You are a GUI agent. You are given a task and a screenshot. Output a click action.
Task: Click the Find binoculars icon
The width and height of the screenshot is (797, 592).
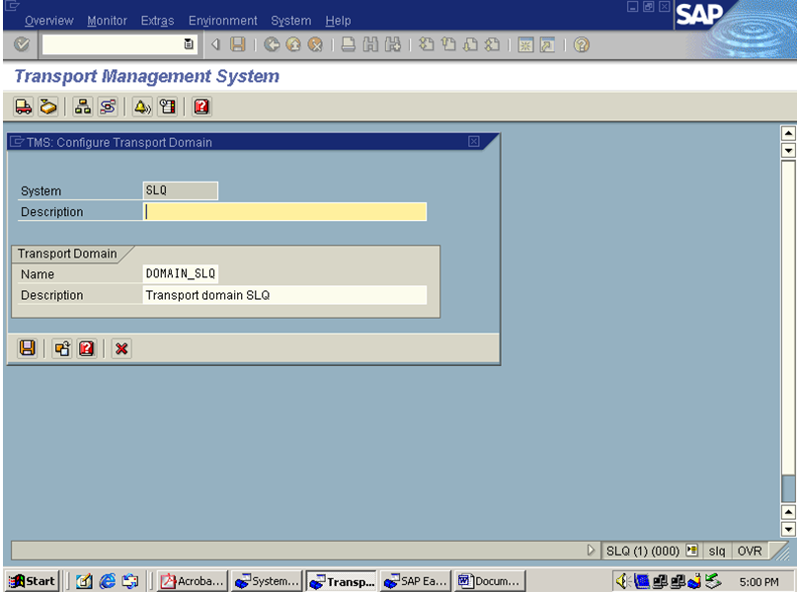(370, 44)
